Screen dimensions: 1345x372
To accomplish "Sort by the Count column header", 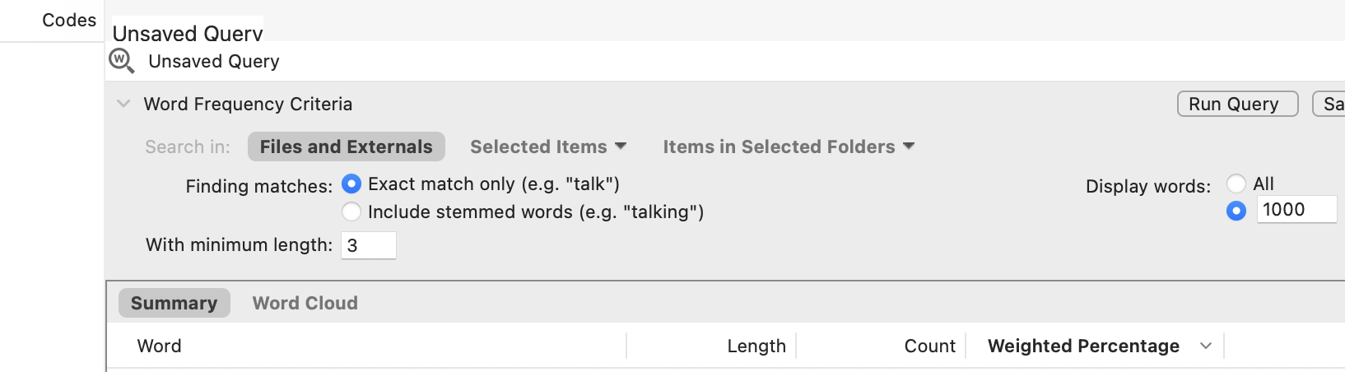I will click(x=929, y=346).
